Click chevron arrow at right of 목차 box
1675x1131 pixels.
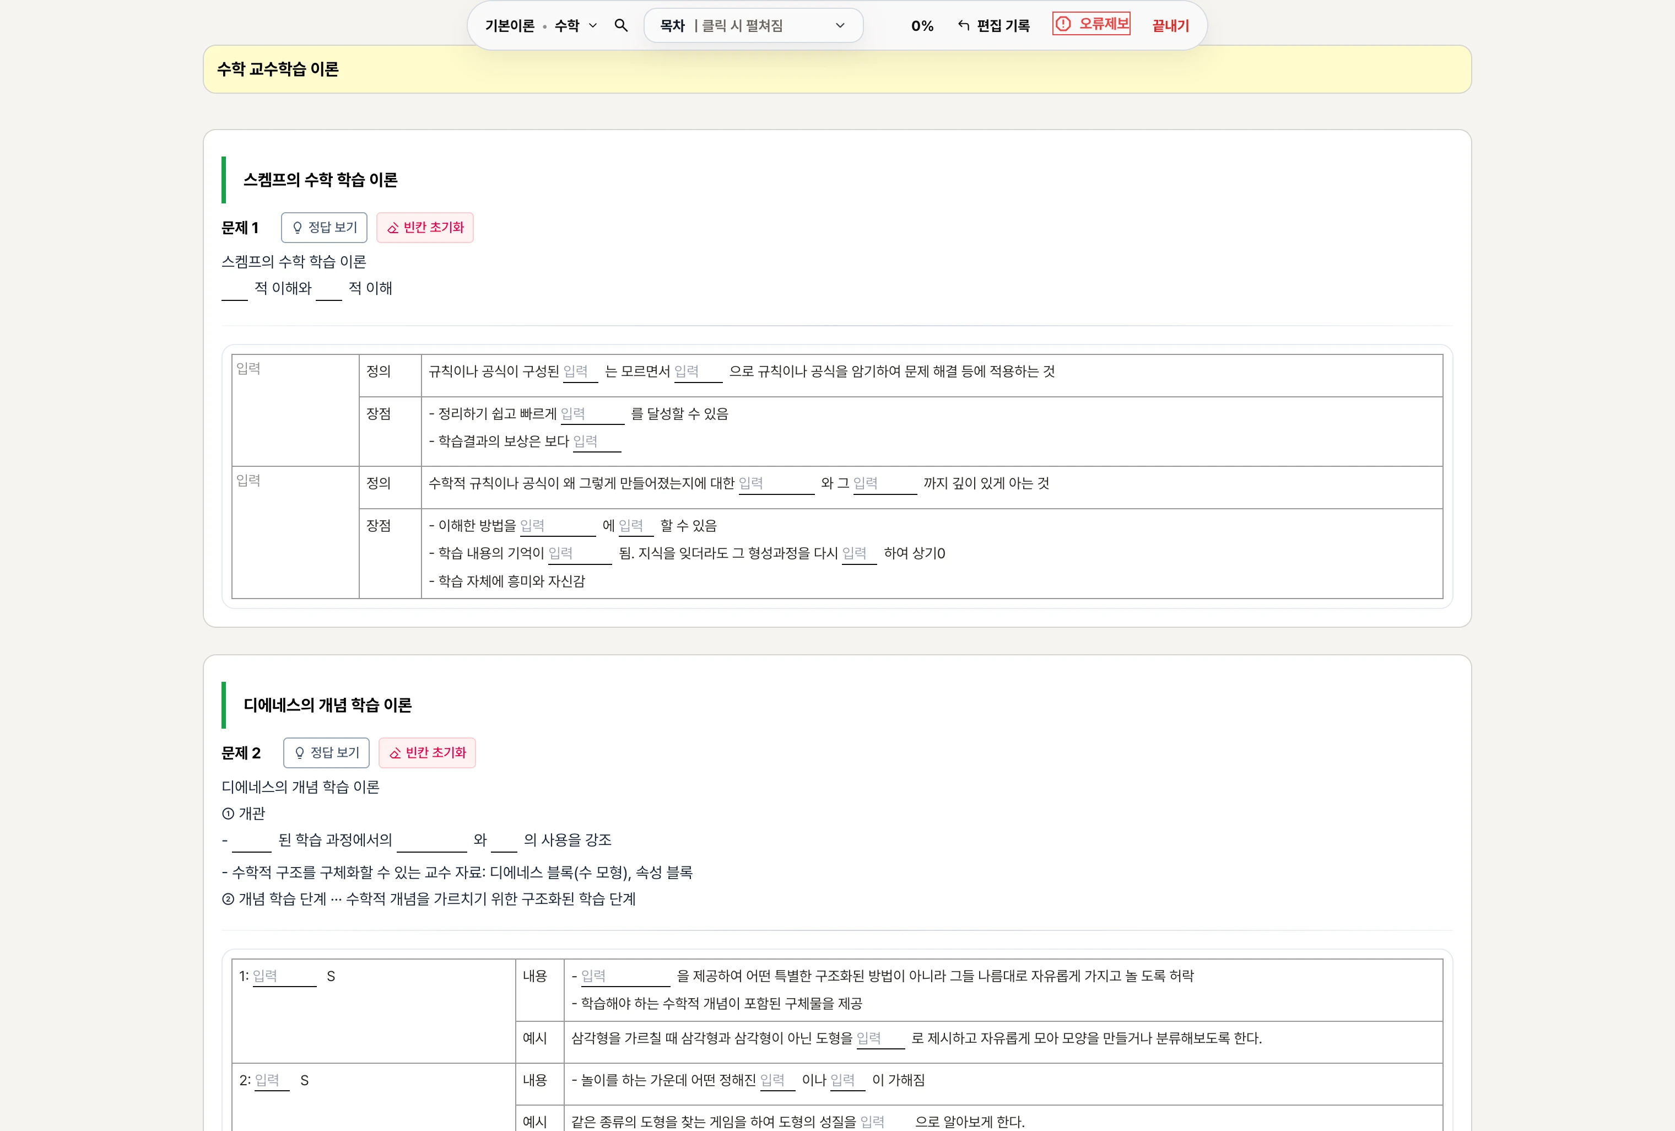pyautogui.click(x=840, y=26)
